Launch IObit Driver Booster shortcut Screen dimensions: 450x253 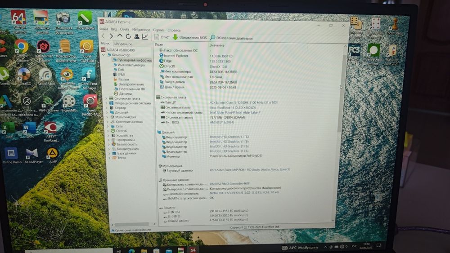pyautogui.click(x=43, y=51)
